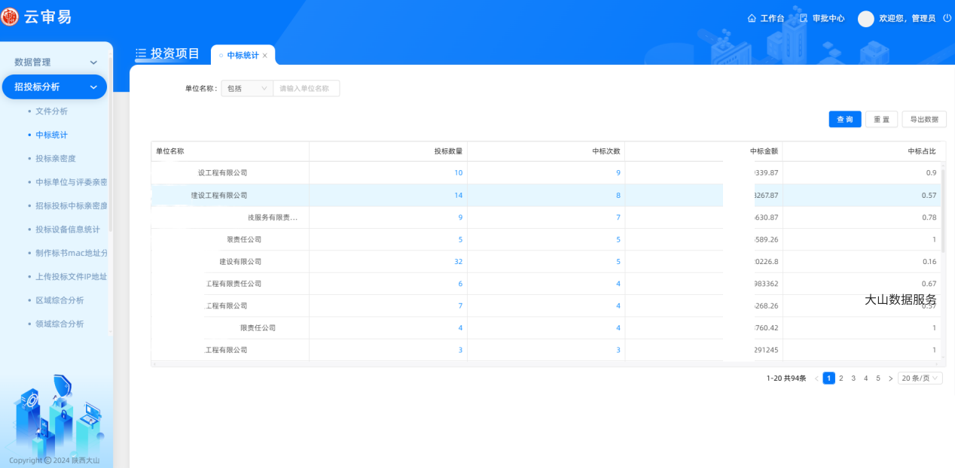Open win count link 9 in first row
Viewport: 955px width, 468px height.
click(618, 173)
